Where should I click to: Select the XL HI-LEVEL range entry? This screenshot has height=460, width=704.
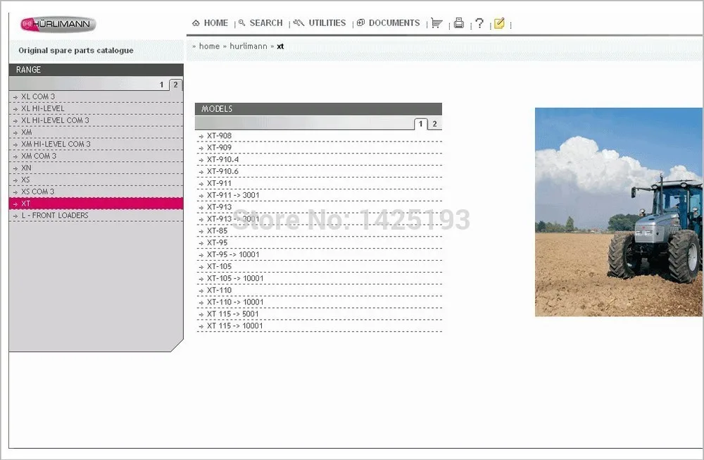pyautogui.click(x=96, y=108)
